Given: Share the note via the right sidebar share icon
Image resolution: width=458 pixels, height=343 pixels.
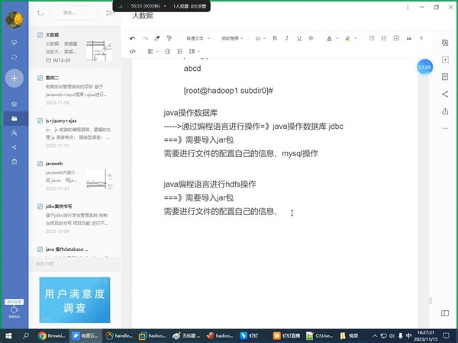Looking at the screenshot, I should click(x=445, y=95).
